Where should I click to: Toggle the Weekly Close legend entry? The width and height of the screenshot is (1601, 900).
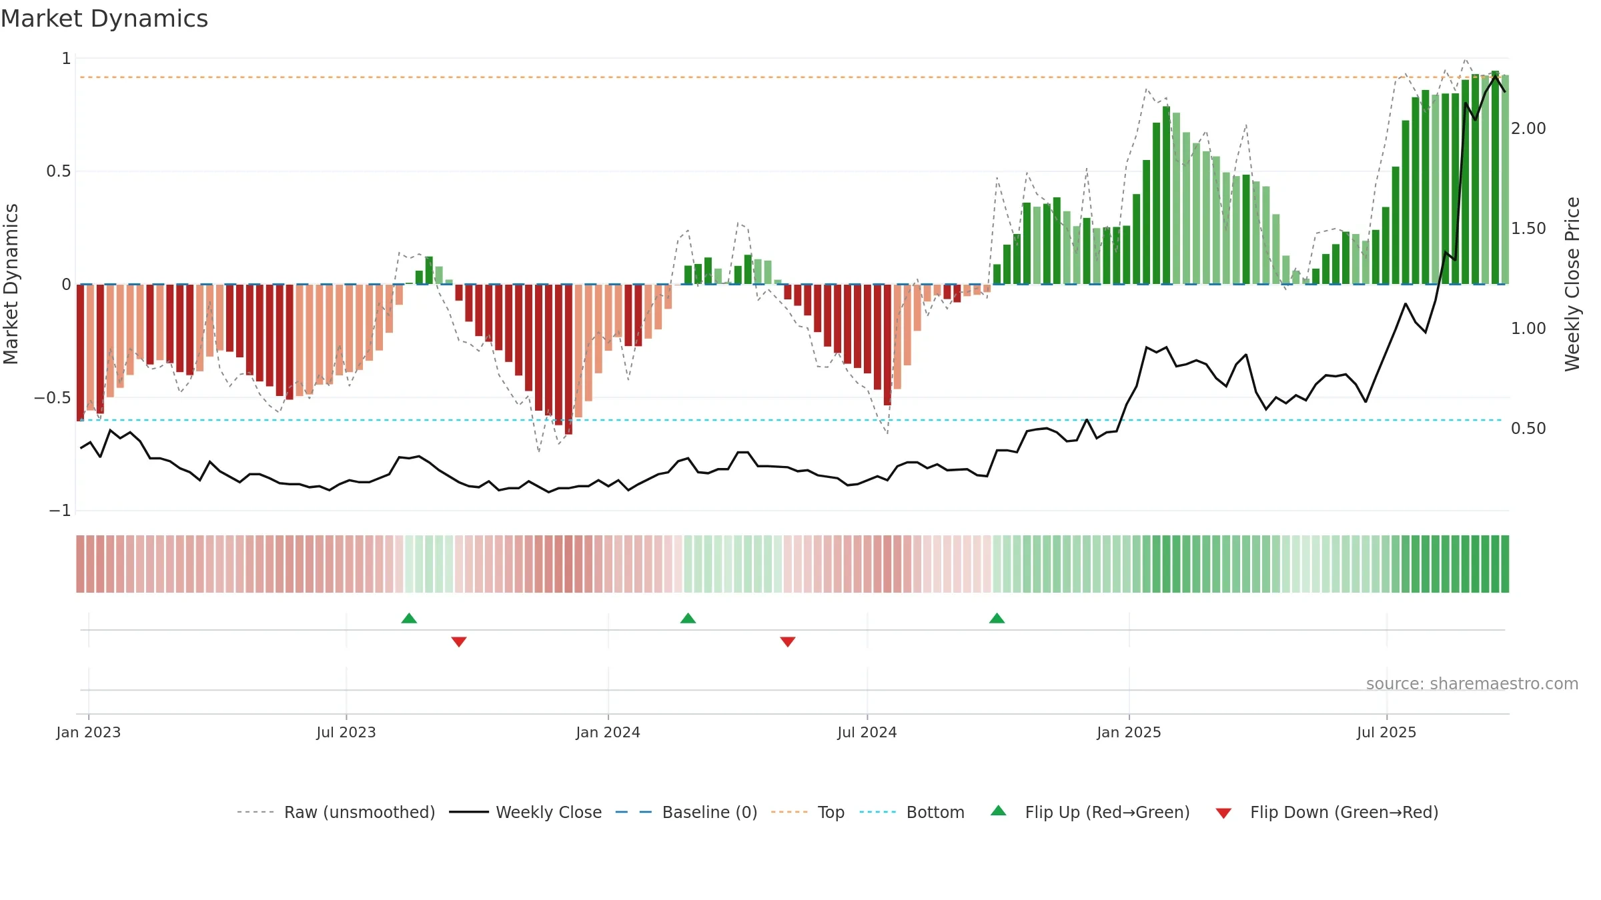click(526, 812)
